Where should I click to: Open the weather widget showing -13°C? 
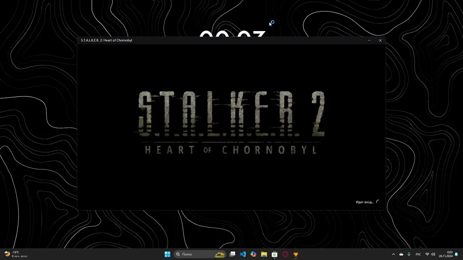pos(16,254)
